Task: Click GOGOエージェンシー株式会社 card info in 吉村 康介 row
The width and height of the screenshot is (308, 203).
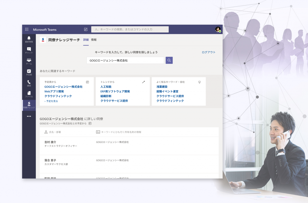Action: (x=112, y=142)
